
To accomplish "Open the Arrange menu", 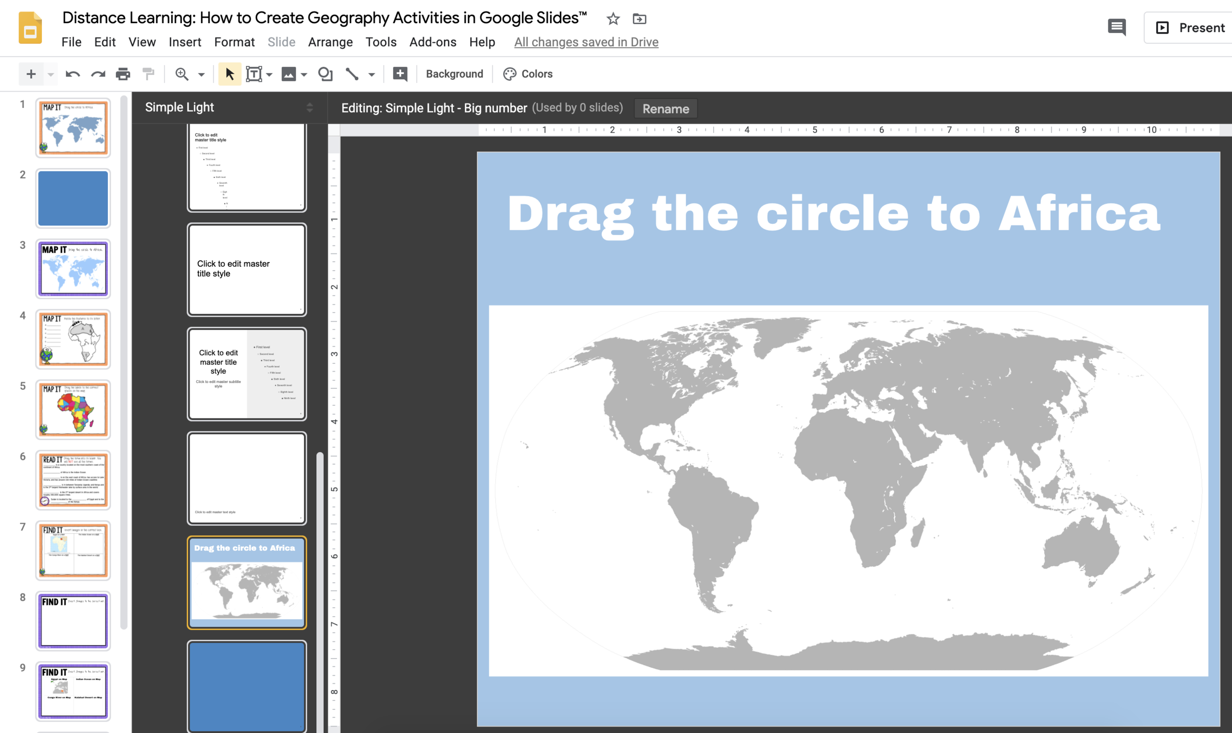I will (x=330, y=42).
